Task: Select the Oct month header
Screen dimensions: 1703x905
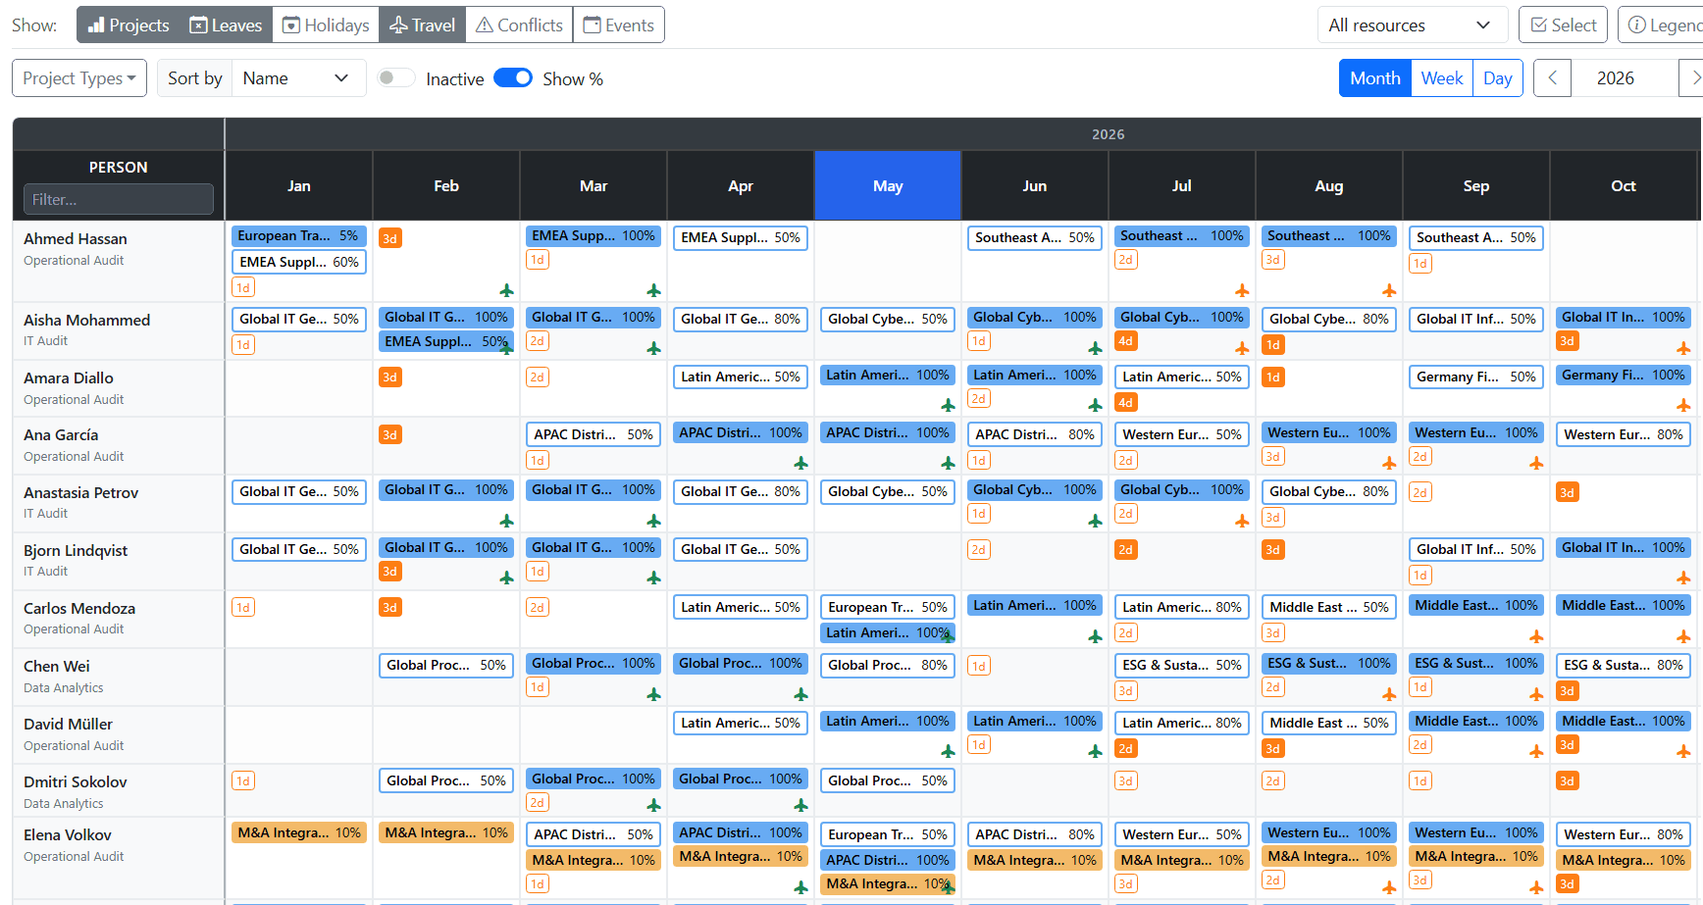Action: (1624, 185)
